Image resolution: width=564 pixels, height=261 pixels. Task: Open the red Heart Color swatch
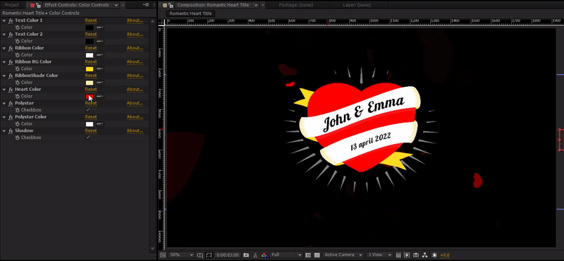(90, 97)
